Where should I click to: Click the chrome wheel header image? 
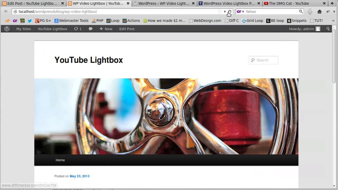[x=166, y=116]
